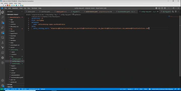Open the Git graph icon in the activity bar
The height and width of the screenshot is (91, 181).
[3, 63]
